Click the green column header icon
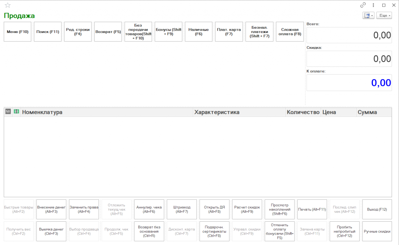The width and height of the screenshot is (399, 245). click(x=16, y=112)
